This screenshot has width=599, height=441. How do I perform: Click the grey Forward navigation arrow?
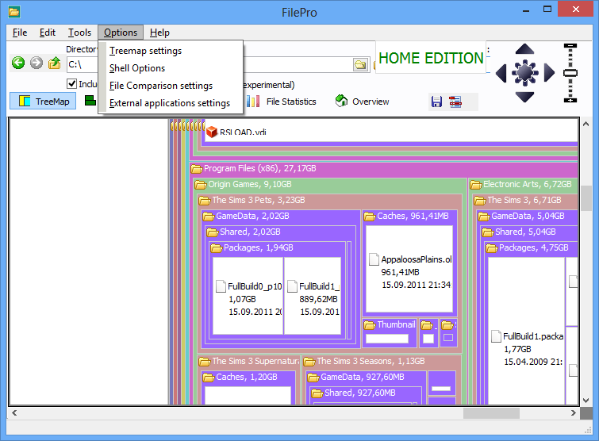click(x=36, y=63)
